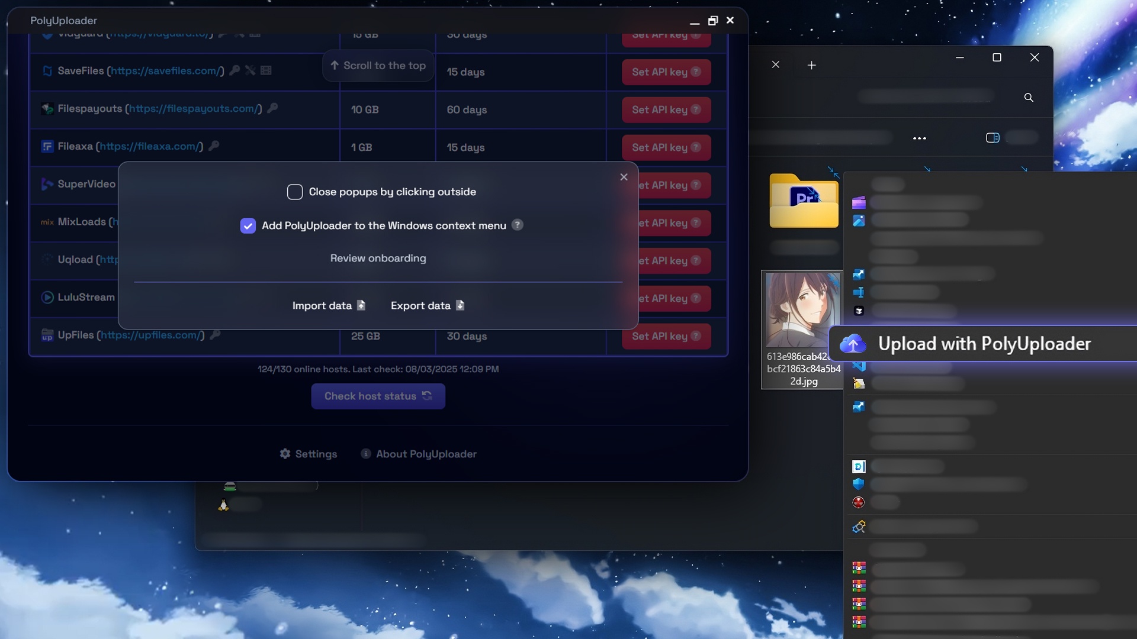Click Review onboarding
Viewport: 1137px width, 639px height.
(378, 258)
